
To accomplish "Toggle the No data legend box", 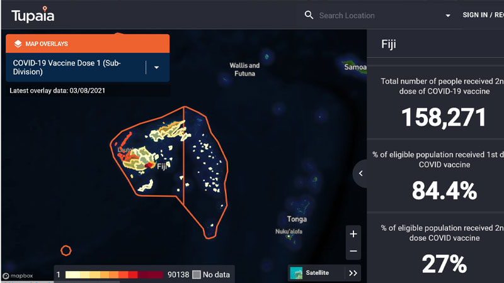I will [x=197, y=274].
